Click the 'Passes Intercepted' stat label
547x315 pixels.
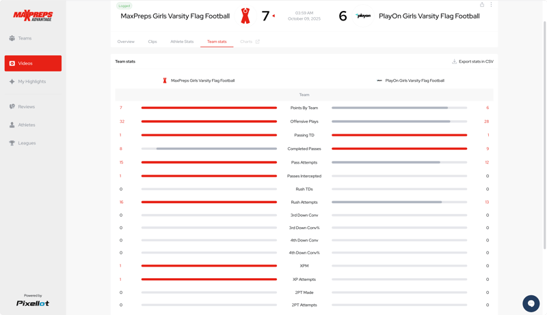click(x=304, y=176)
